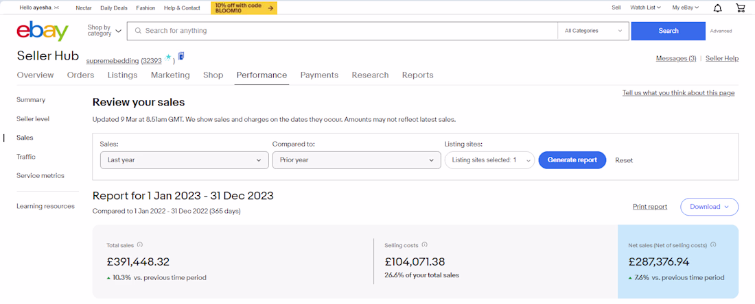This screenshot has width=755, height=304.
Task: Open the shopping basket icon
Action: pyautogui.click(x=740, y=8)
